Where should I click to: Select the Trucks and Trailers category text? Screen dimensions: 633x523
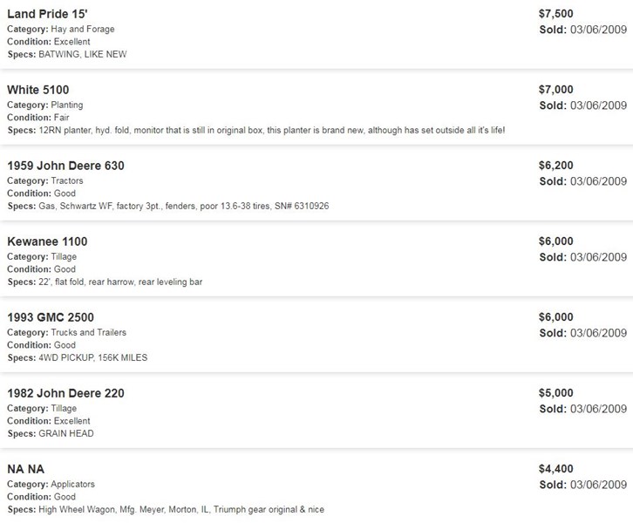(93, 332)
